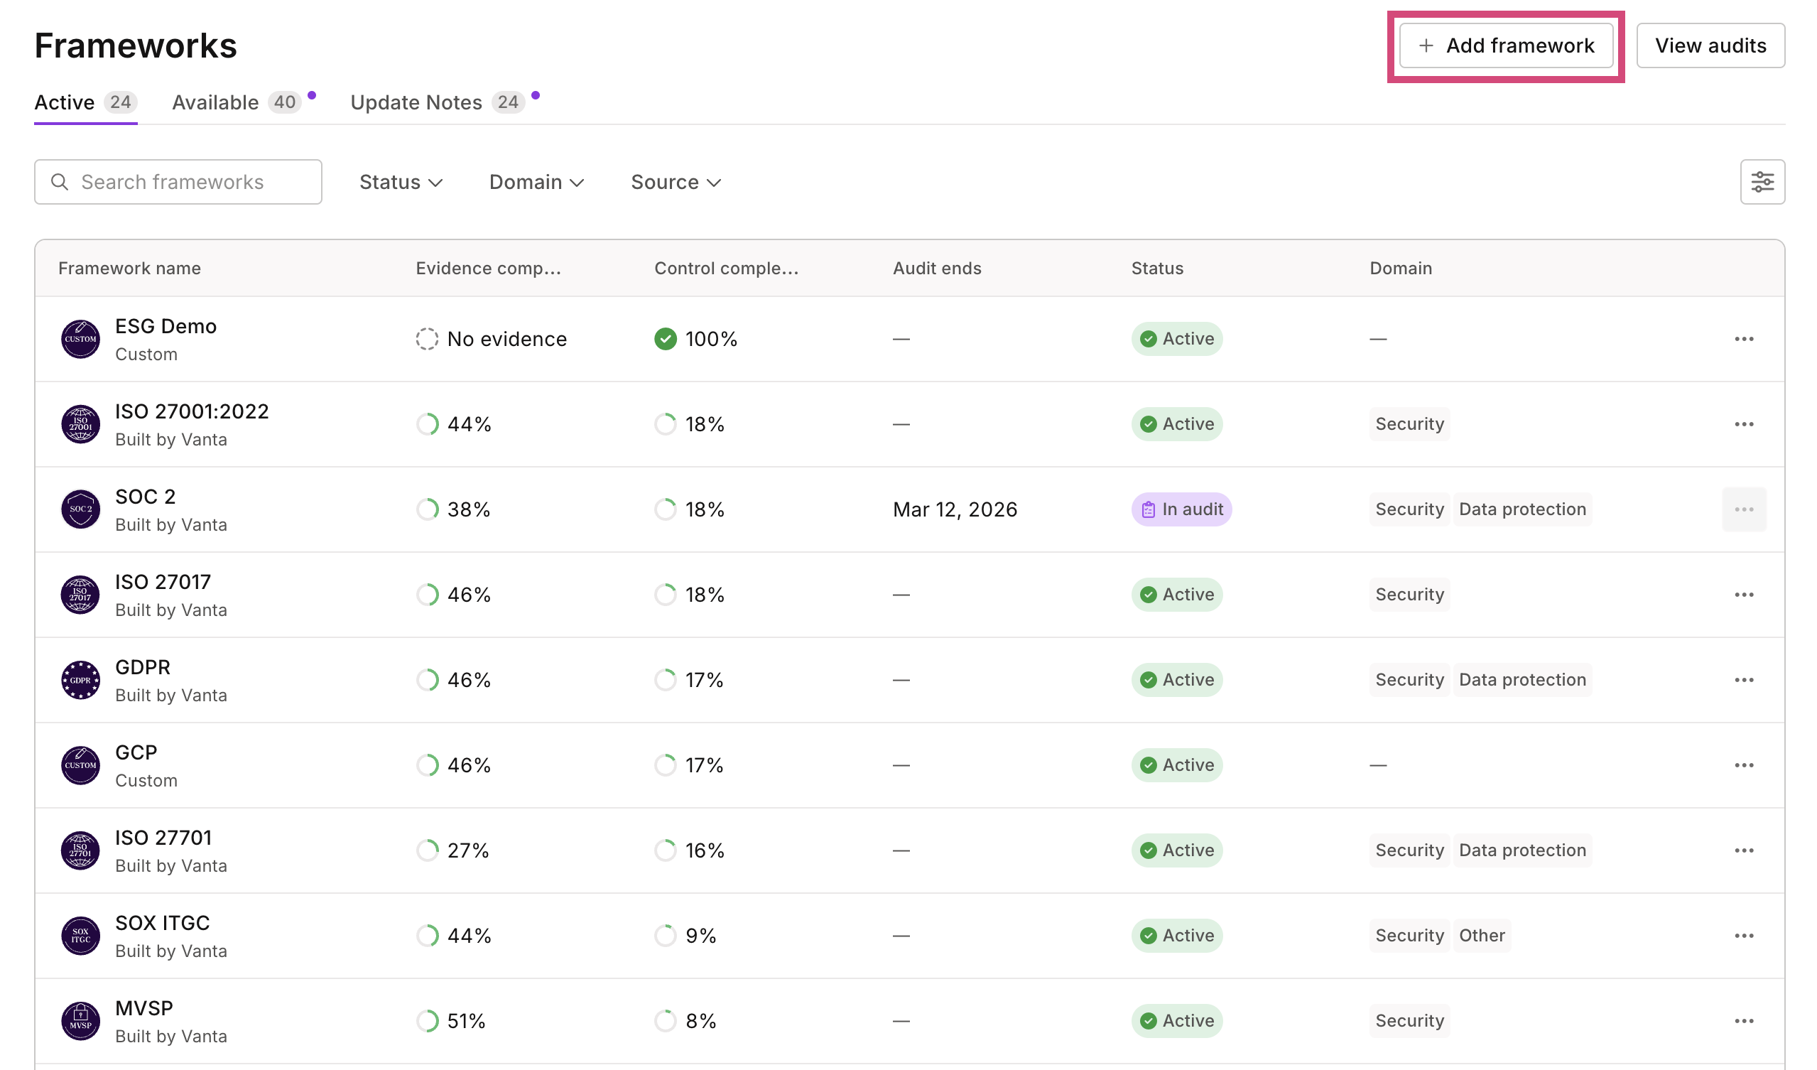Click the Evidence comp... column header
The width and height of the screenshot is (1817, 1070).
[x=488, y=269]
